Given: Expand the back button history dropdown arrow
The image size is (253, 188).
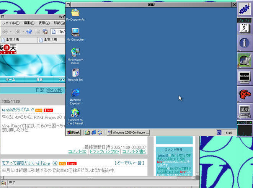Looking at the screenshot, I should coord(11,31).
